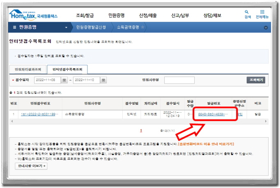Screen dimensions: 280x188
Task: Open the 신청/제출 menu
Action: (148, 16)
